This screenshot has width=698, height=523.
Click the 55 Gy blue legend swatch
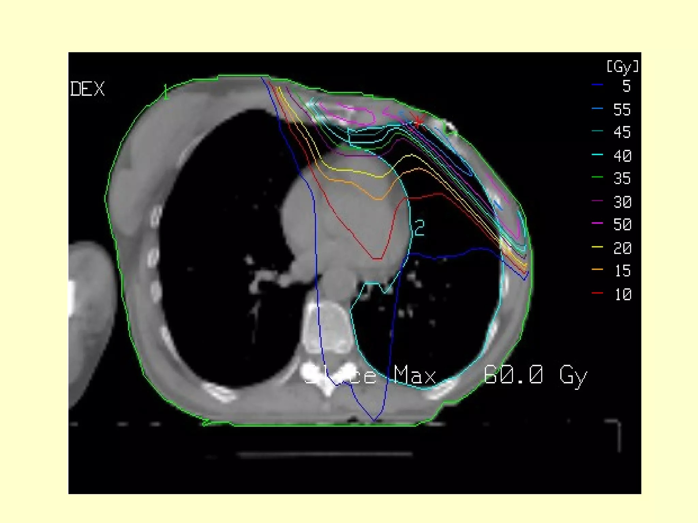point(597,109)
